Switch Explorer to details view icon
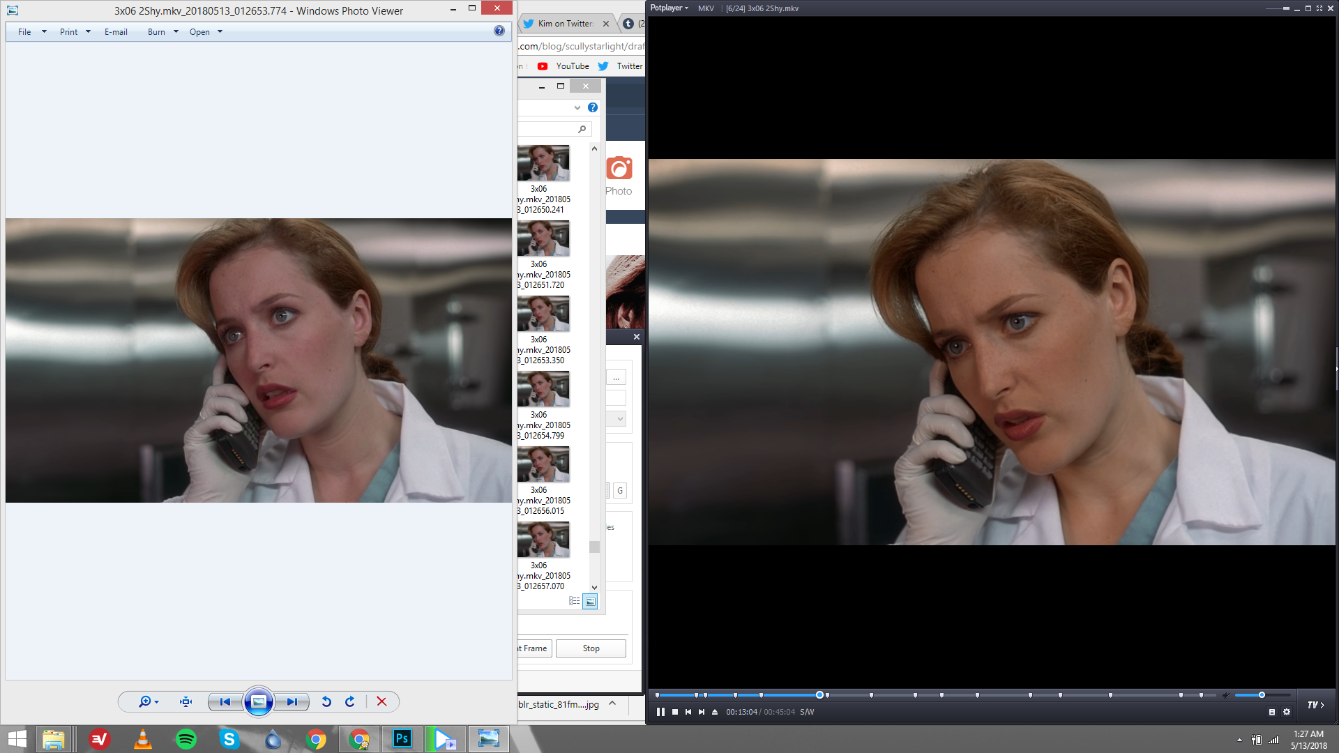 tap(575, 601)
